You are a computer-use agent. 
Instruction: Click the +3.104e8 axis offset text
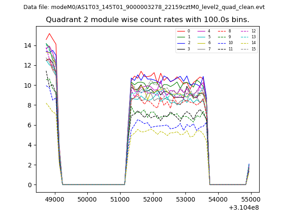tap(243, 207)
